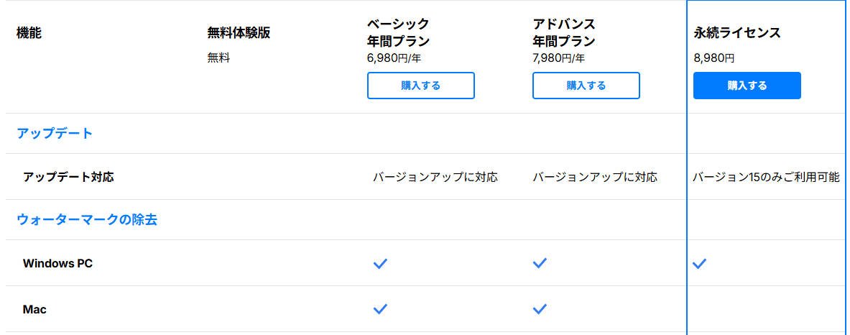The image size is (850, 335).
Task: Select the Mac row label
Action: tap(34, 309)
